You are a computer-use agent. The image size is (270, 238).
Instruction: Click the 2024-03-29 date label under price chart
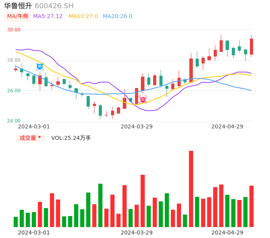137,126
